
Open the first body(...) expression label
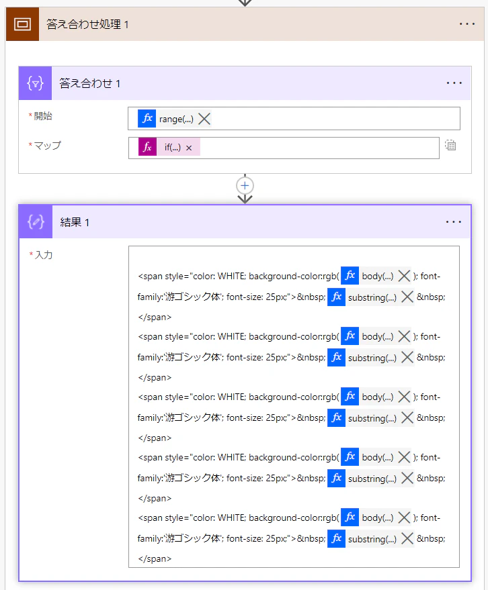click(378, 276)
